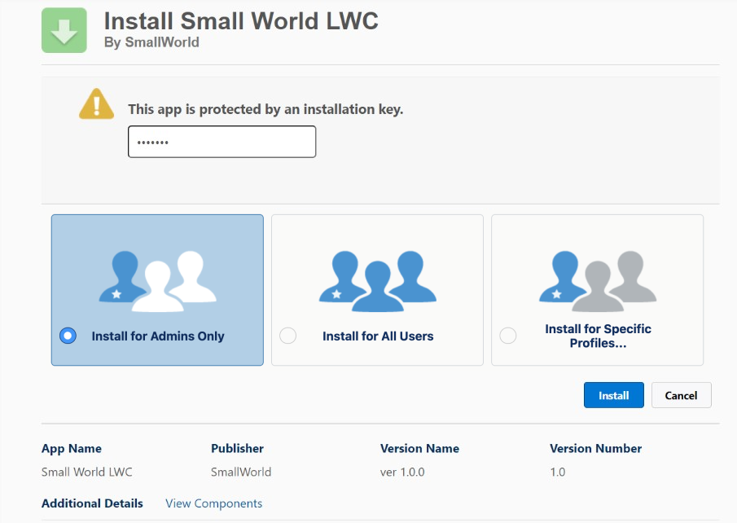The height and width of the screenshot is (523, 737).
Task: Click the By SmallWorld publisher subtitle
Action: pyautogui.click(x=151, y=42)
